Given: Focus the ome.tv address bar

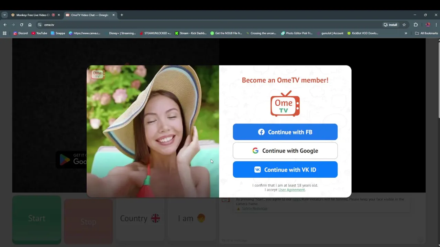Looking at the screenshot, I should [210, 25].
